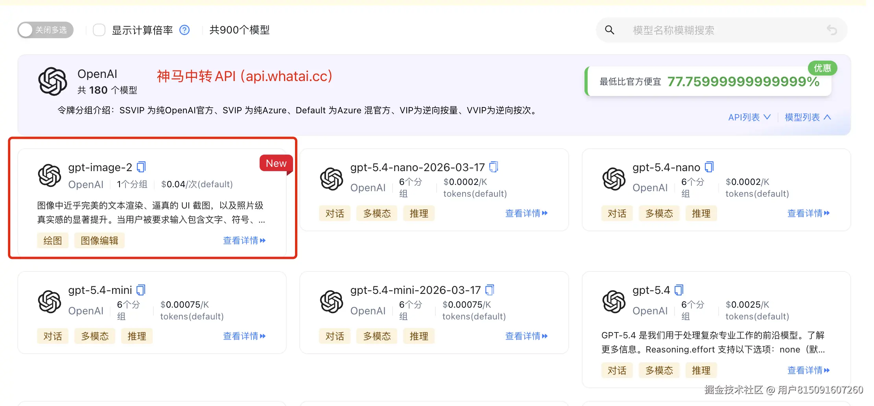Expand the API列表 dropdown

click(749, 117)
